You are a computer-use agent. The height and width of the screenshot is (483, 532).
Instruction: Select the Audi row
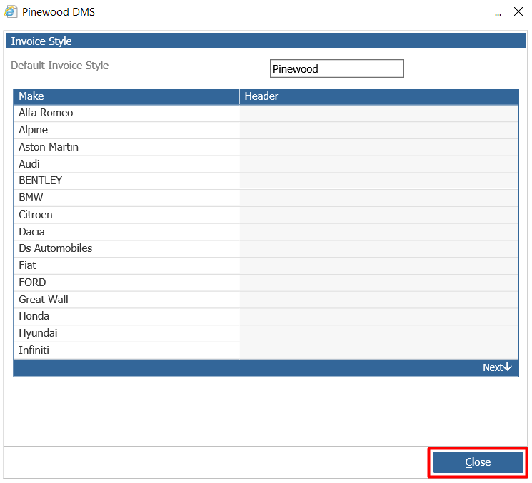(x=266, y=163)
